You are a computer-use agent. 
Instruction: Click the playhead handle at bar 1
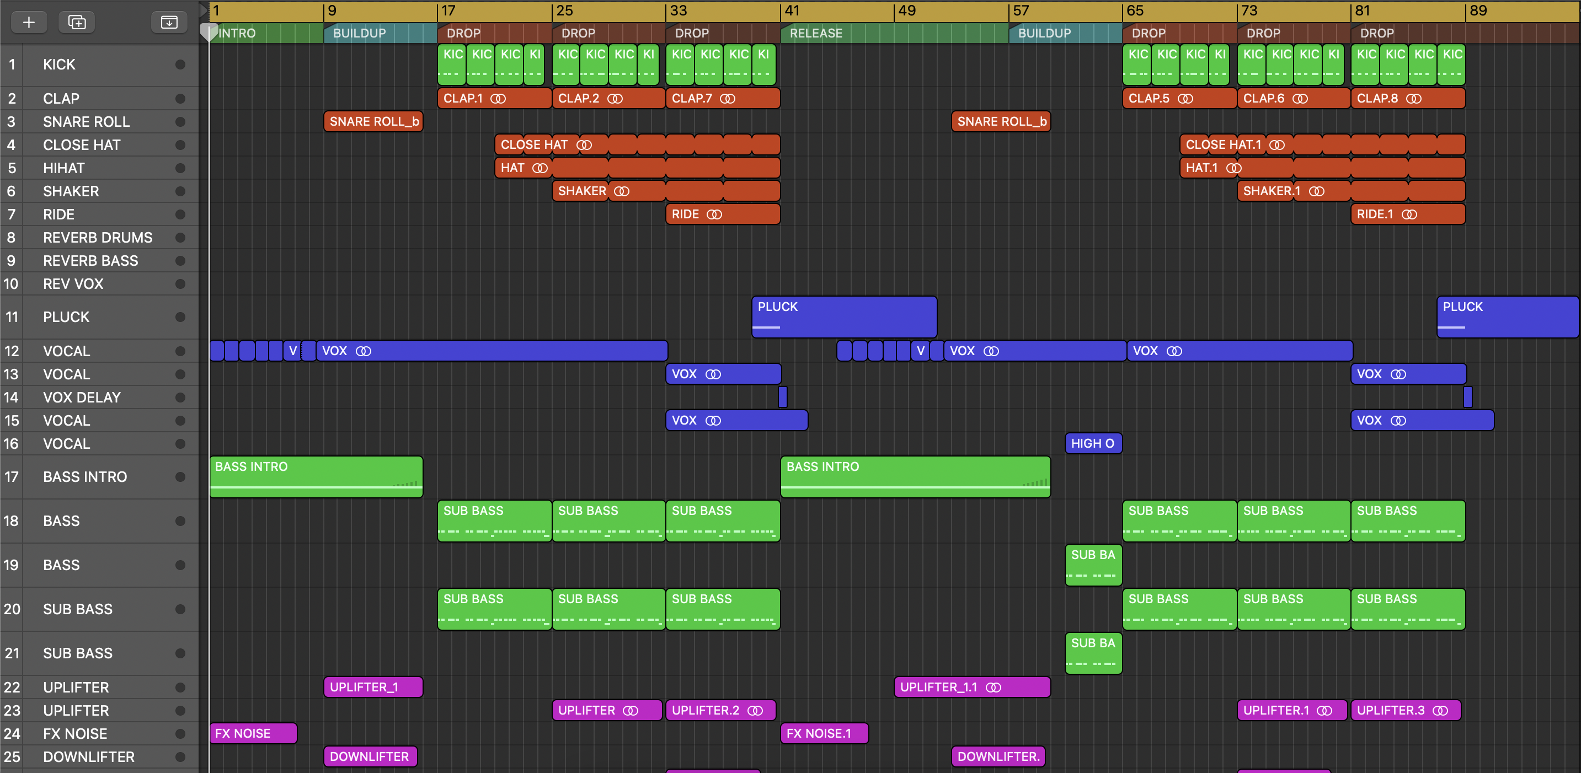[x=209, y=31]
